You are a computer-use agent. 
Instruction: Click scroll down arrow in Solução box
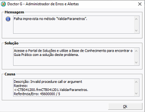[x=136, y=62]
